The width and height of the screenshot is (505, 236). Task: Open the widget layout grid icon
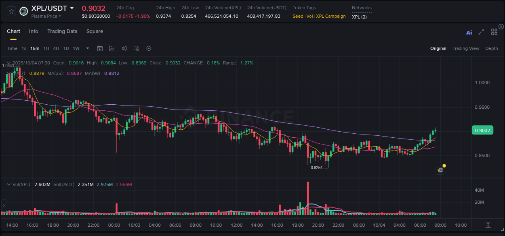pyautogui.click(x=494, y=32)
